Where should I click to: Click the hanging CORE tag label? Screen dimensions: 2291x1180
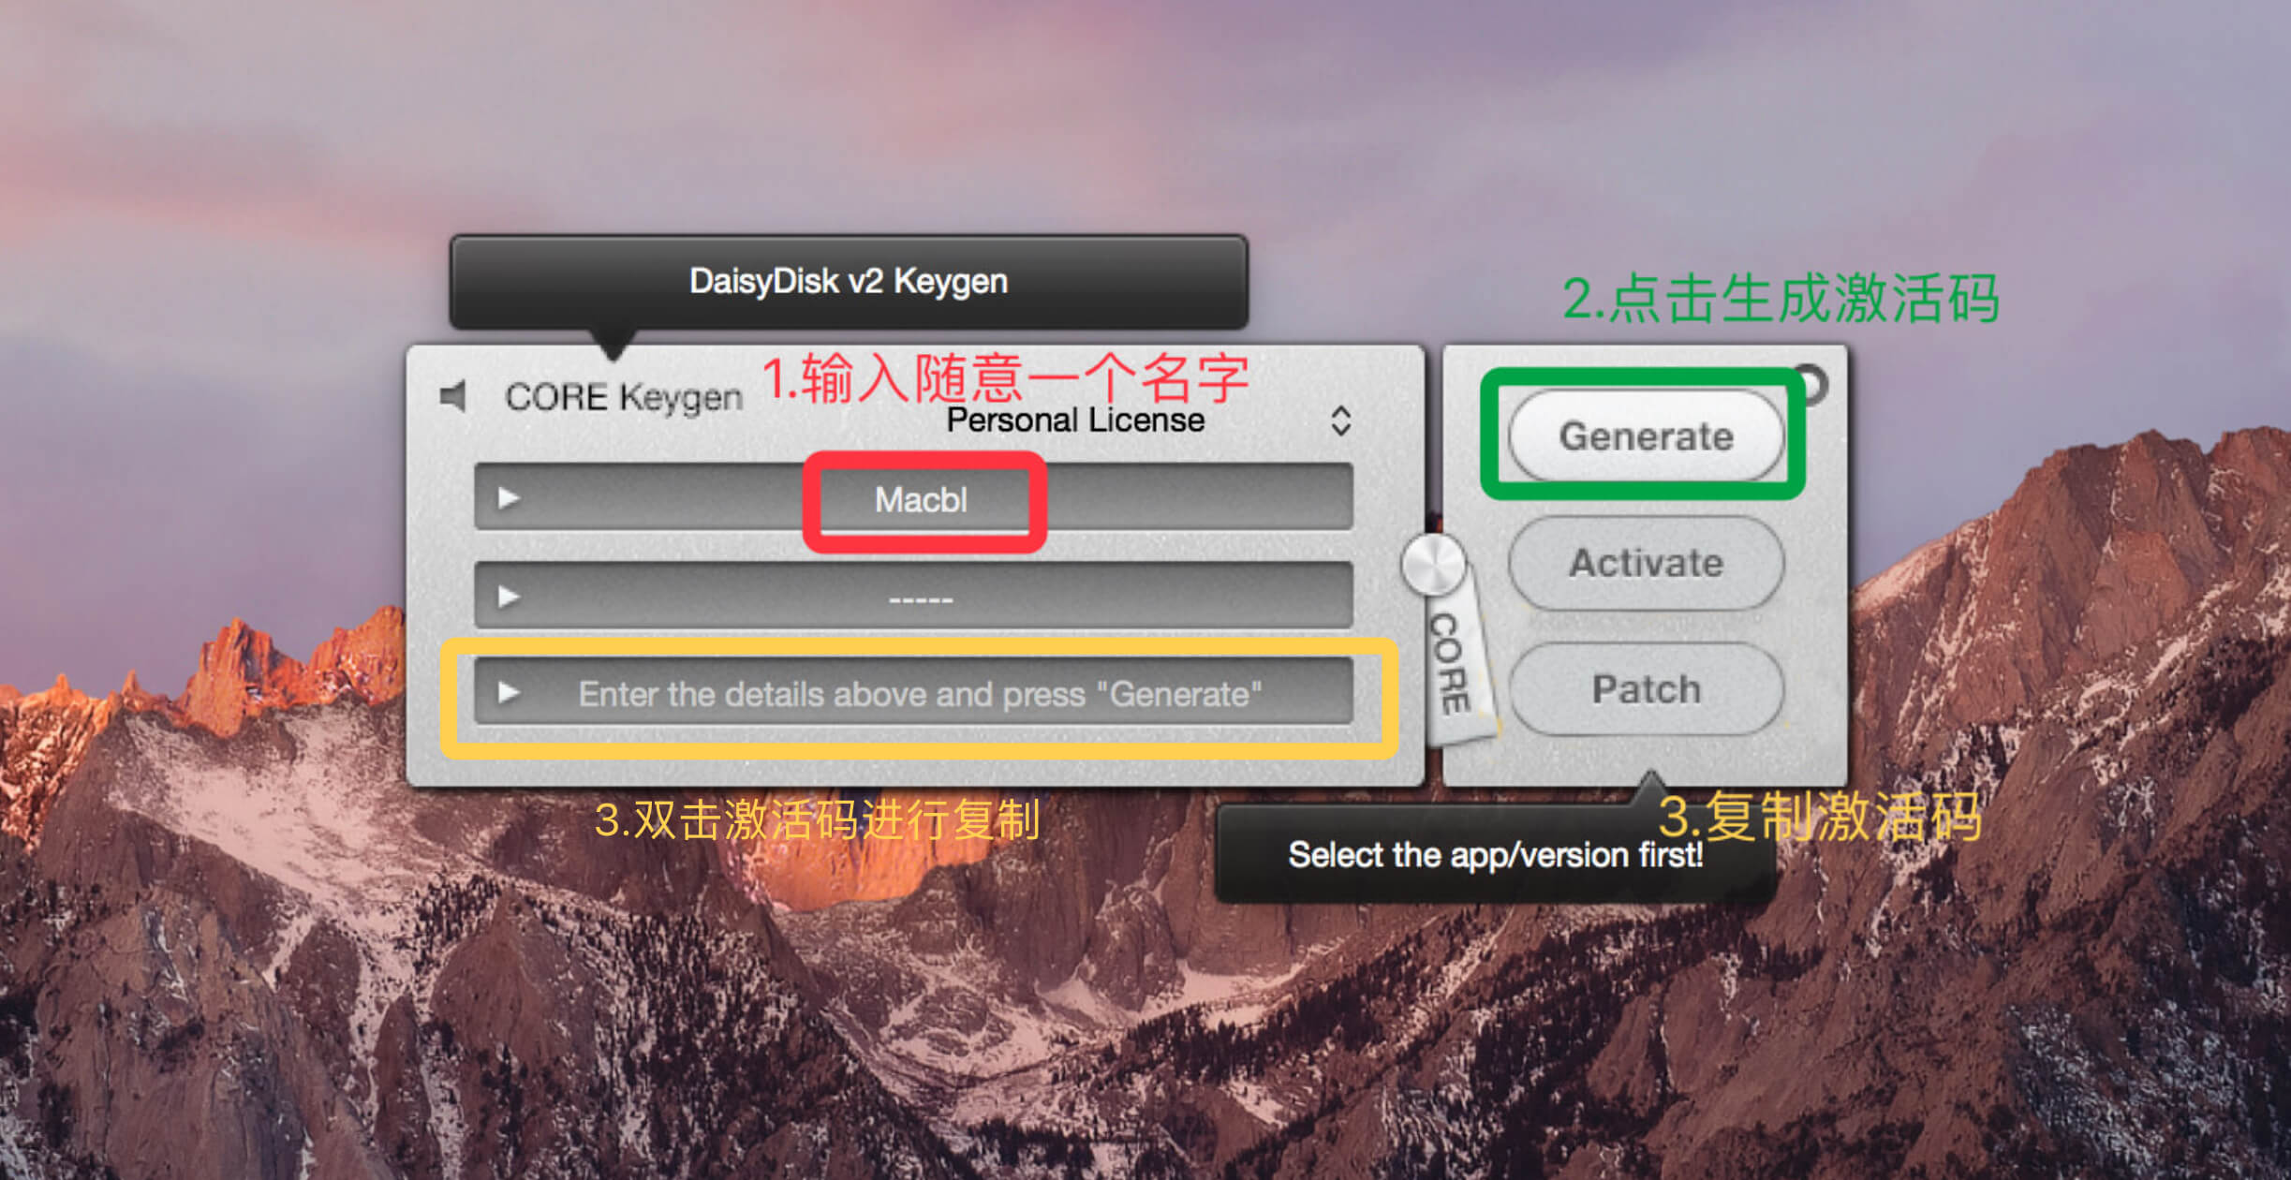(1456, 667)
